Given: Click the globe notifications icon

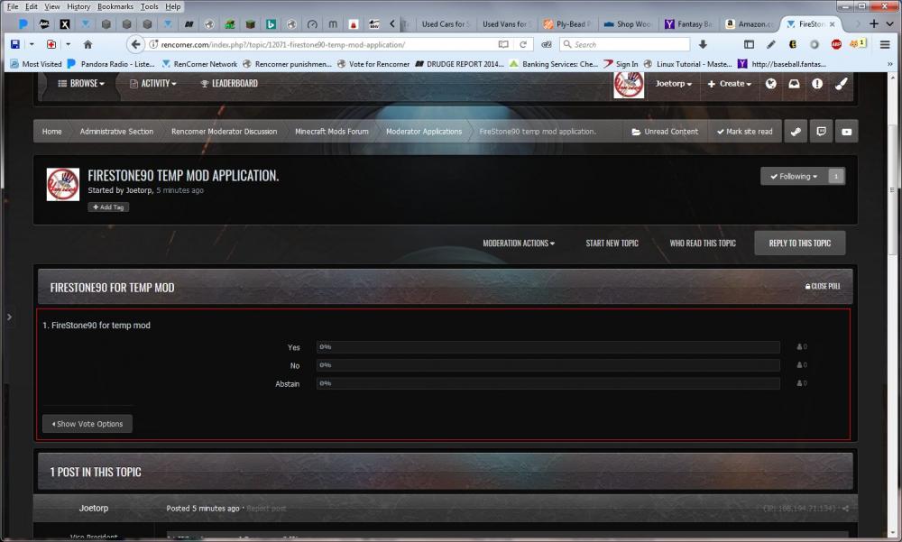Looking at the screenshot, I should click(x=771, y=84).
